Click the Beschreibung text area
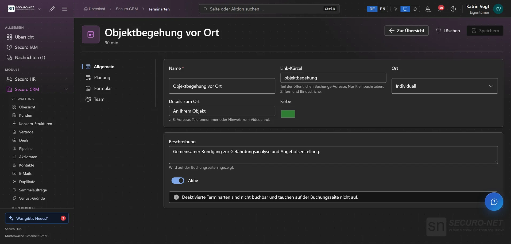Image resolution: width=511 pixels, height=244 pixels. [x=333, y=155]
